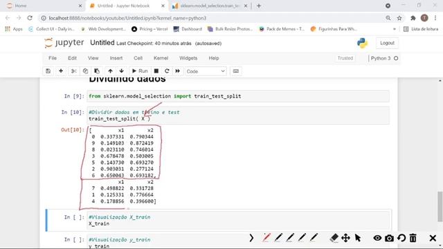
Task: Take a screenshot with the camera icon
Action: tap(389, 238)
